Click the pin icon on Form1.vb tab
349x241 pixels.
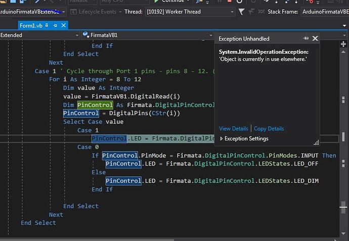click(x=55, y=26)
